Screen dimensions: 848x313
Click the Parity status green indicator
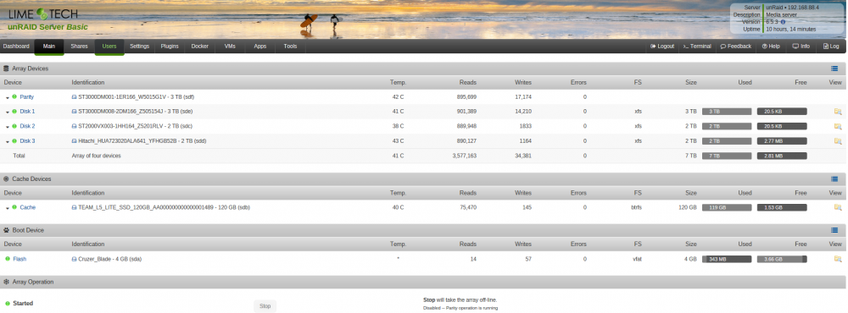[x=14, y=96]
